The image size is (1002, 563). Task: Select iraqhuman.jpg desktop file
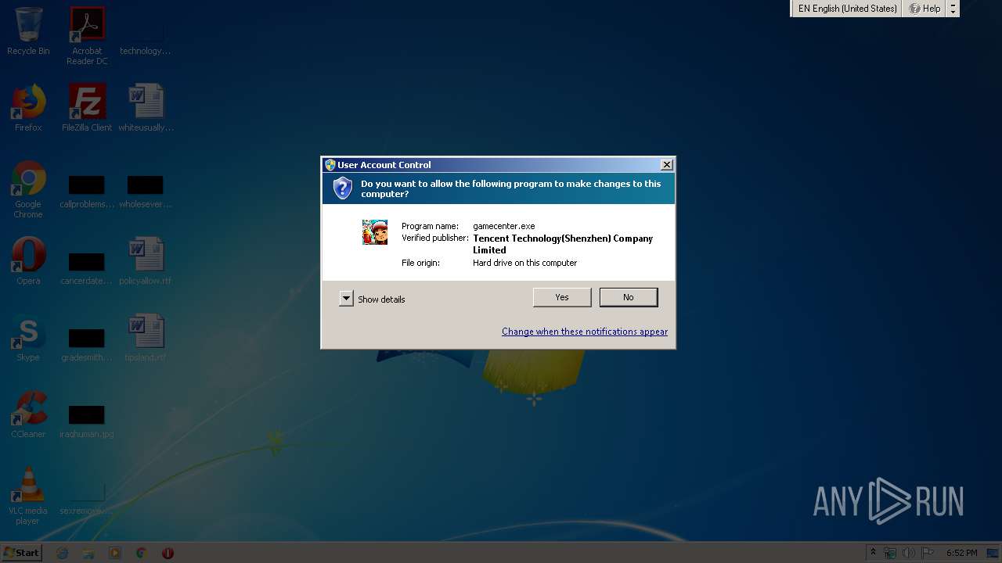click(87, 422)
